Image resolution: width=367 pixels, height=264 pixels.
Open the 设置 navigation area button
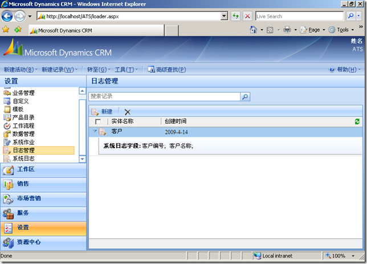tap(43, 228)
